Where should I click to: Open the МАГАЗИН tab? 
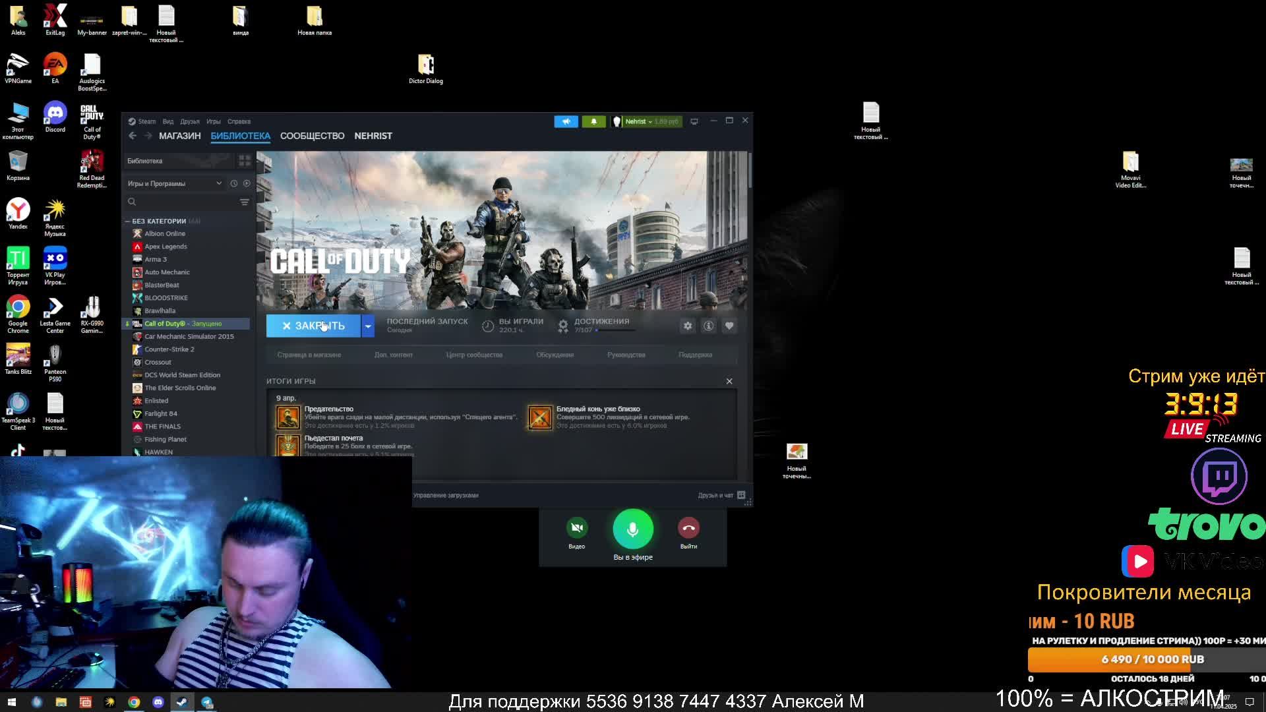click(179, 136)
